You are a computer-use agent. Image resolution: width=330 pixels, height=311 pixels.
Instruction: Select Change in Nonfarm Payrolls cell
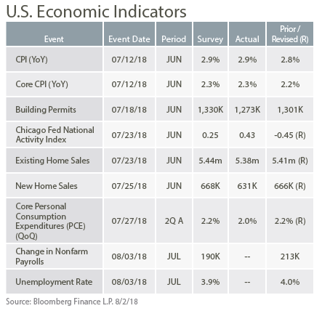[x=54, y=257]
